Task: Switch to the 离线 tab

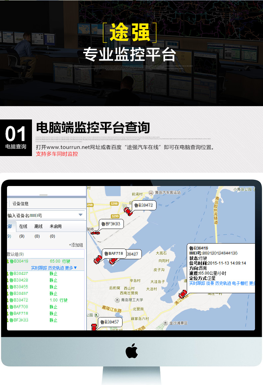Action: pyautogui.click(x=38, y=226)
